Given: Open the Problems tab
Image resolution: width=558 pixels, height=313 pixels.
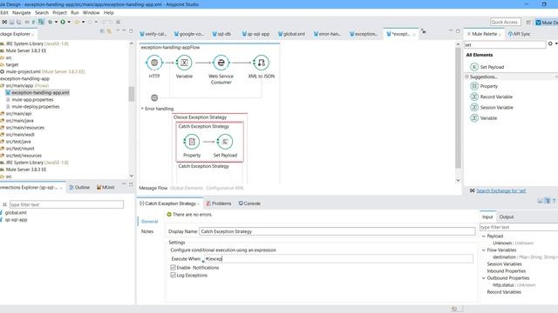Looking at the screenshot, I should pyautogui.click(x=219, y=203).
